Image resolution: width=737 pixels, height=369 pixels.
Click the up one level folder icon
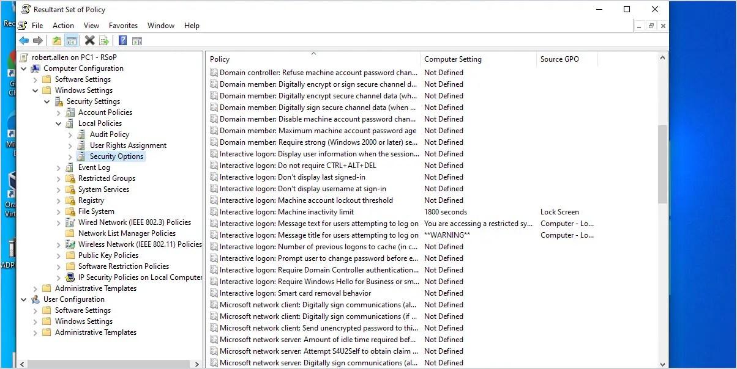coord(57,40)
